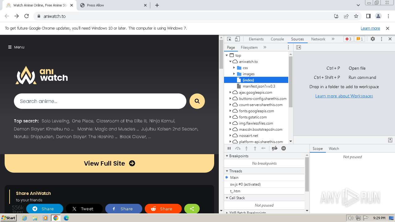Toggle deactivate breakpoints icon

coord(274,148)
